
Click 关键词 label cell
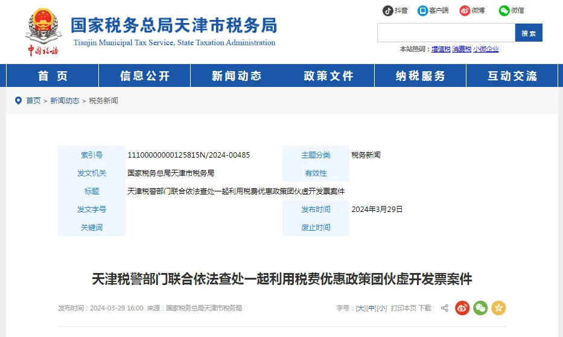(x=92, y=227)
